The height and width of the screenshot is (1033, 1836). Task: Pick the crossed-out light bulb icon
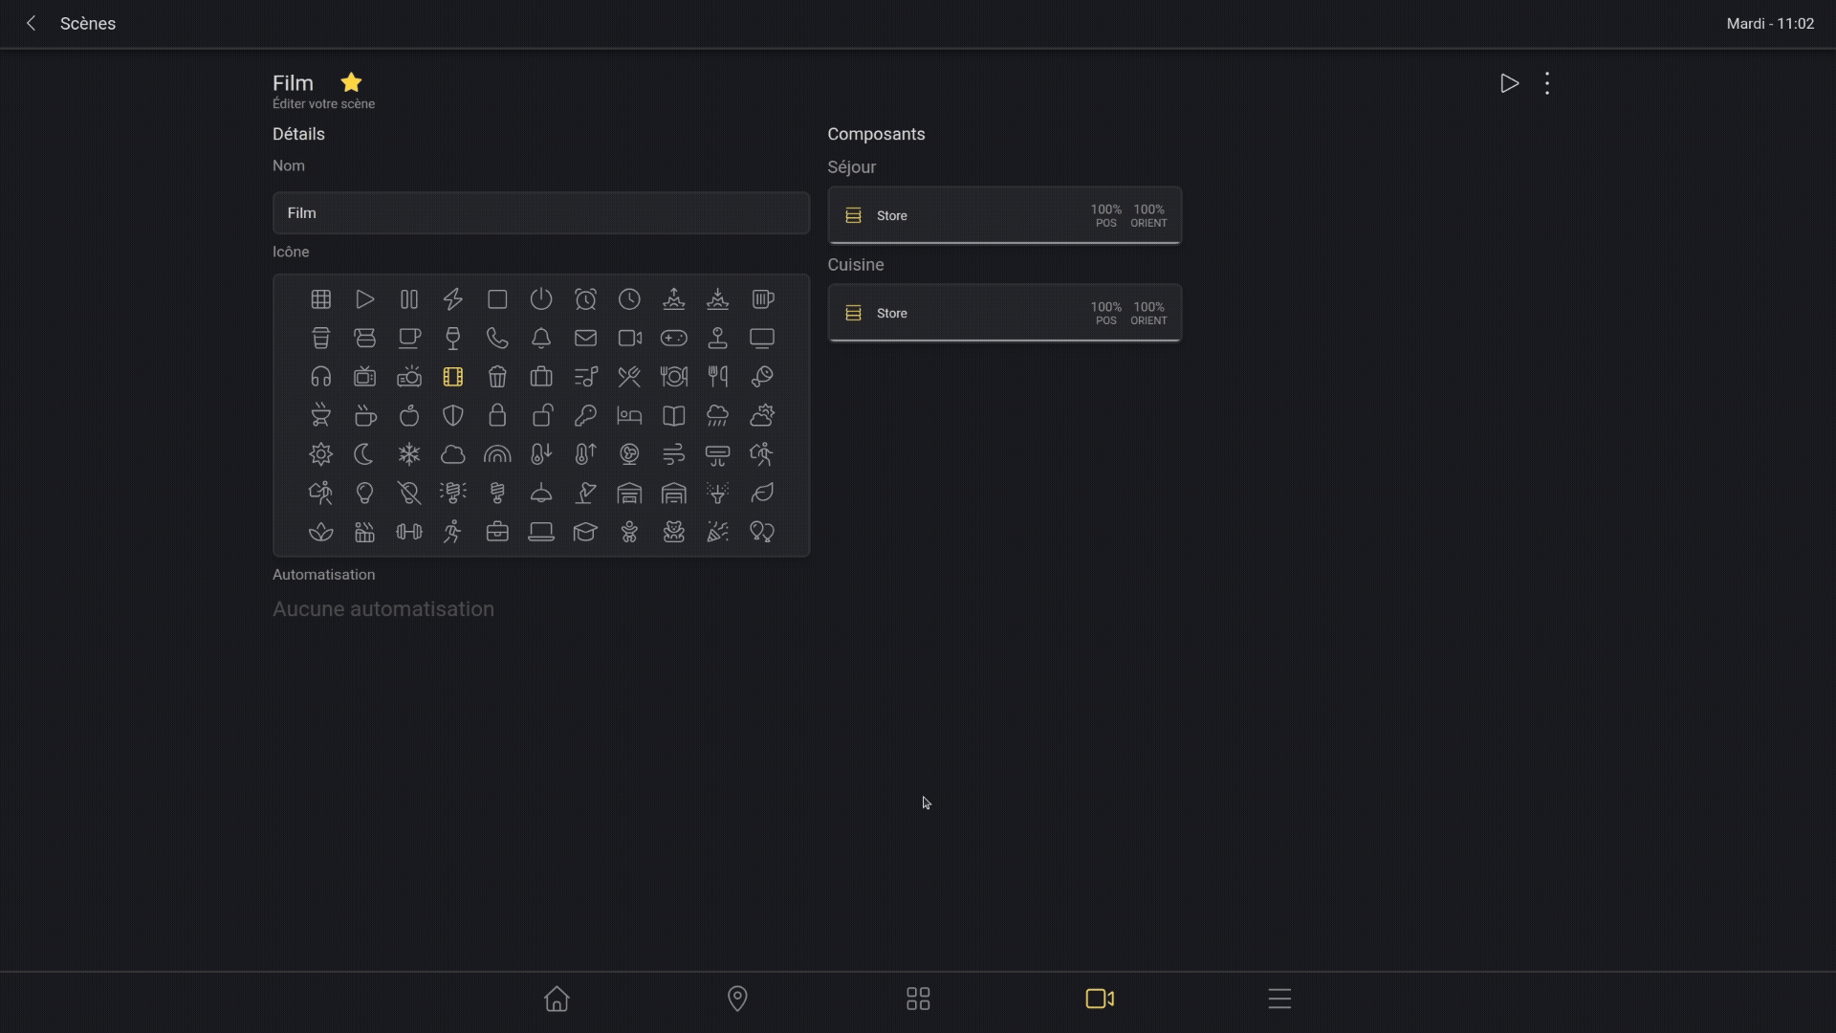[x=409, y=493]
